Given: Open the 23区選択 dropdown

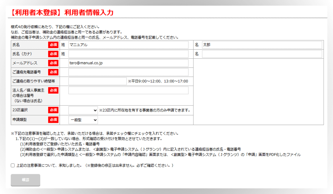Looking at the screenshot, I should 83,110.
